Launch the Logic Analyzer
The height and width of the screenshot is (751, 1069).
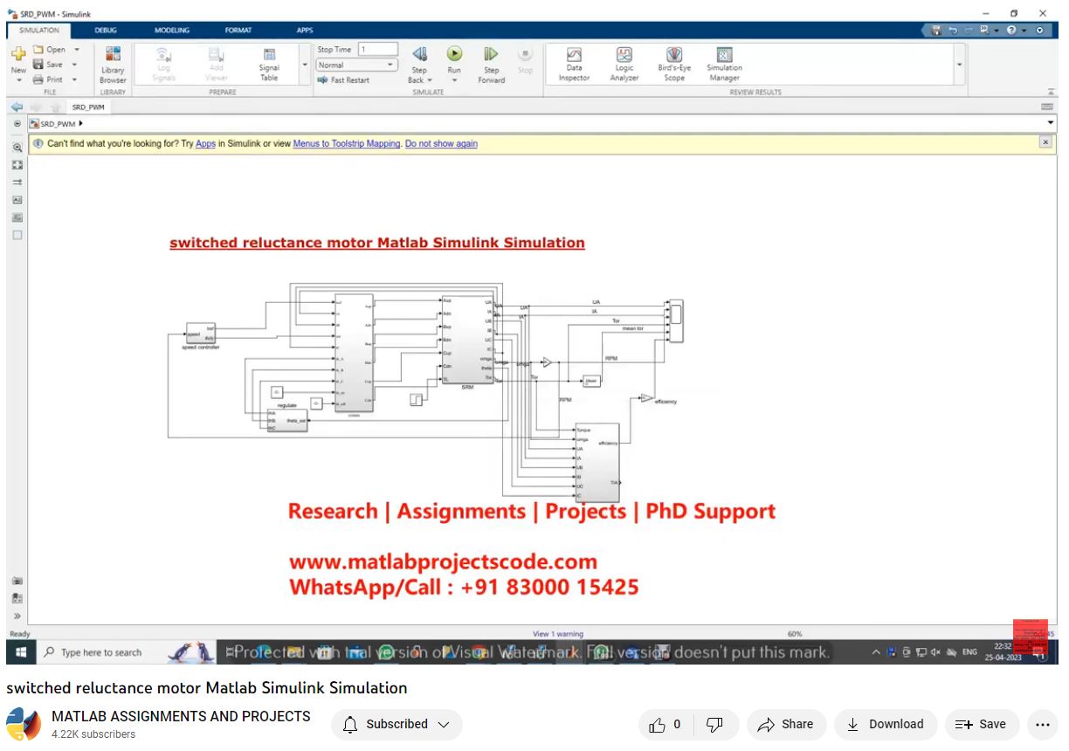click(624, 64)
